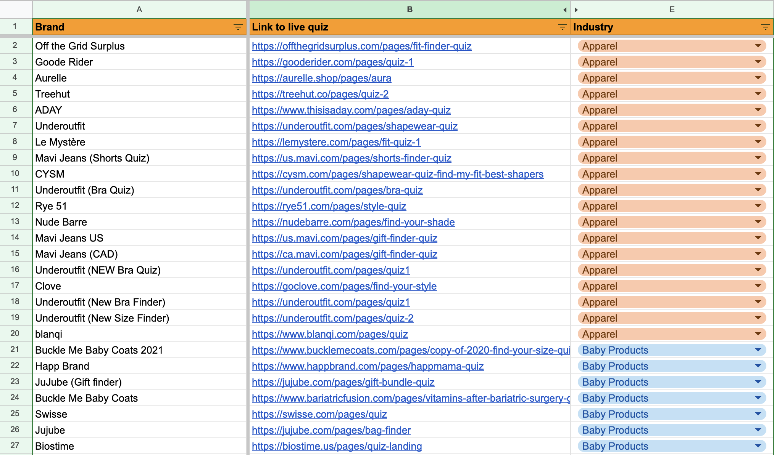Screen dimensions: 774x455
Task: Open the offthegridsurplus.com fit-finder-quiz link
Action: coord(361,46)
